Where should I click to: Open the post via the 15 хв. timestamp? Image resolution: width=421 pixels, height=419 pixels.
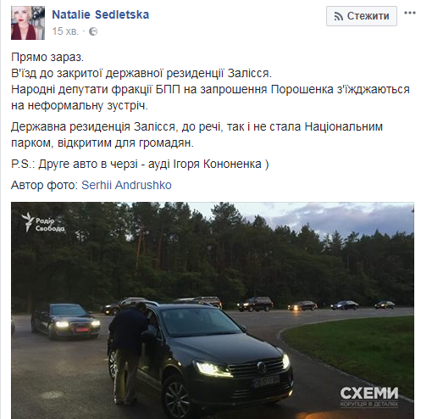coord(65,31)
